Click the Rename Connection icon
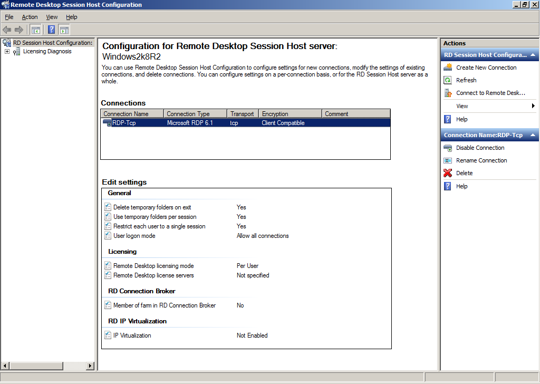Image resolution: width=540 pixels, height=384 pixels. pos(448,160)
